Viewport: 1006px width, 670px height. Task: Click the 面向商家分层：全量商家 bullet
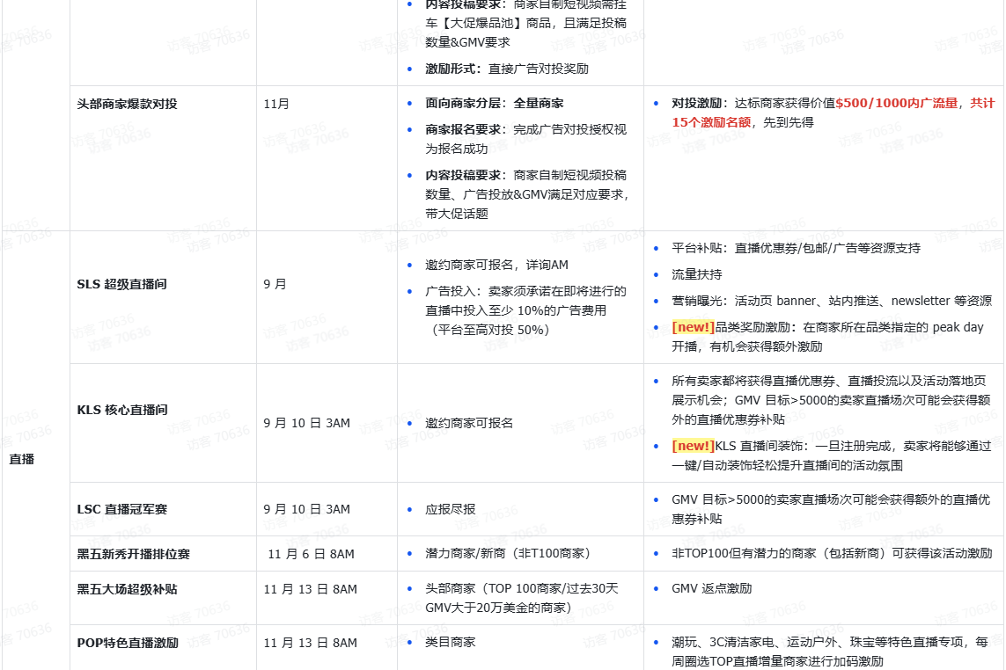point(494,103)
